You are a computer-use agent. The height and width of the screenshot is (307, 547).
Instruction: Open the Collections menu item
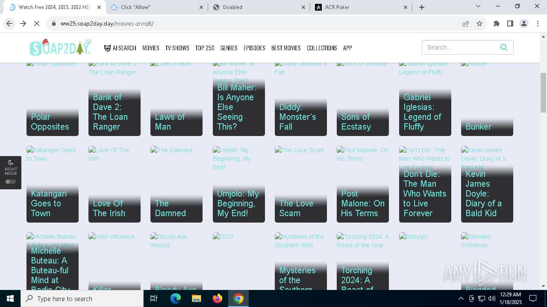click(322, 48)
